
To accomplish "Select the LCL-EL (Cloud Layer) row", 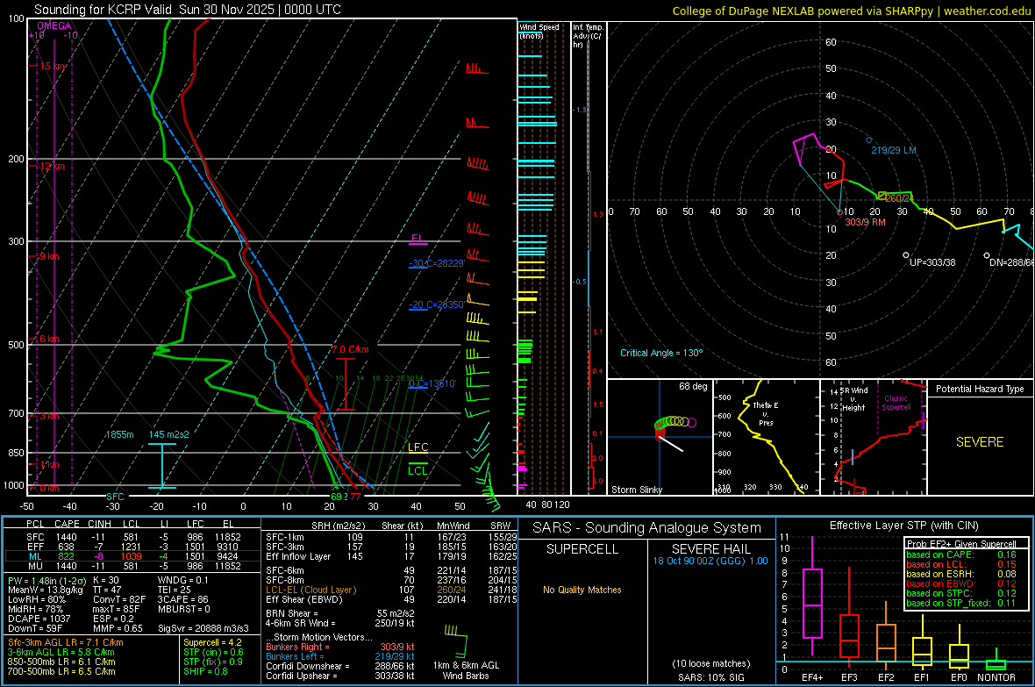I will (391, 590).
